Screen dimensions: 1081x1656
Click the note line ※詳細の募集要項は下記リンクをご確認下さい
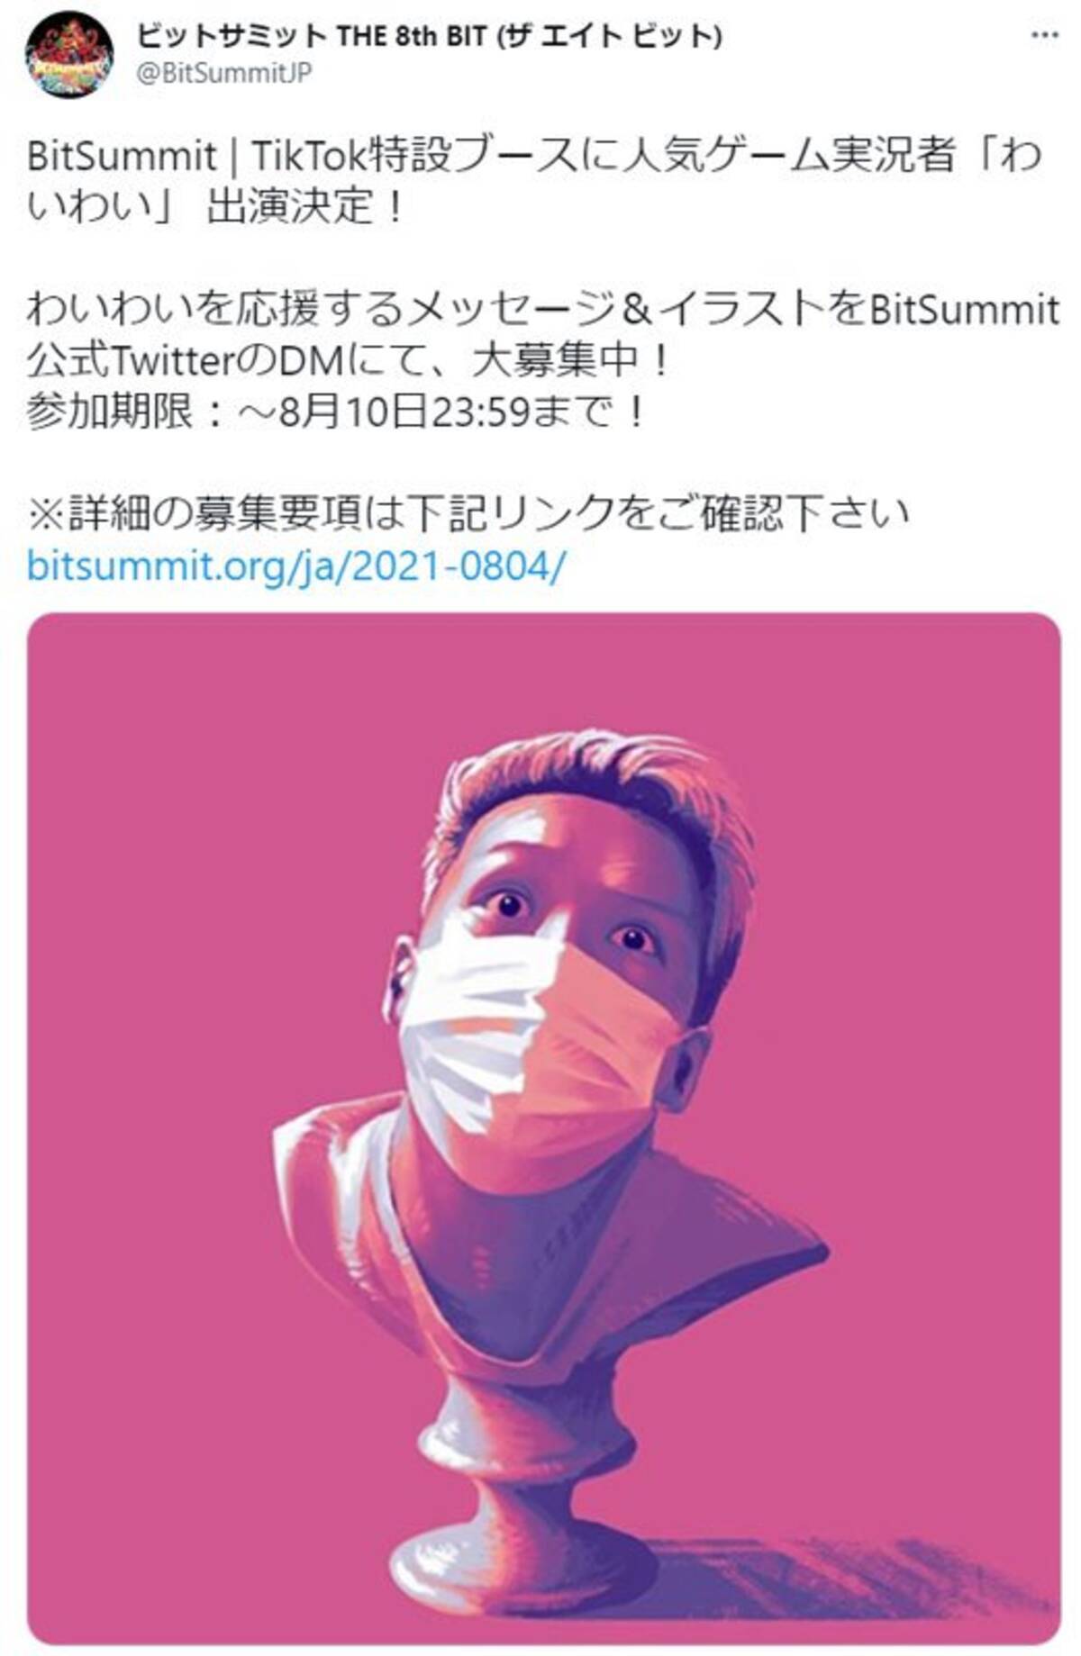(468, 514)
